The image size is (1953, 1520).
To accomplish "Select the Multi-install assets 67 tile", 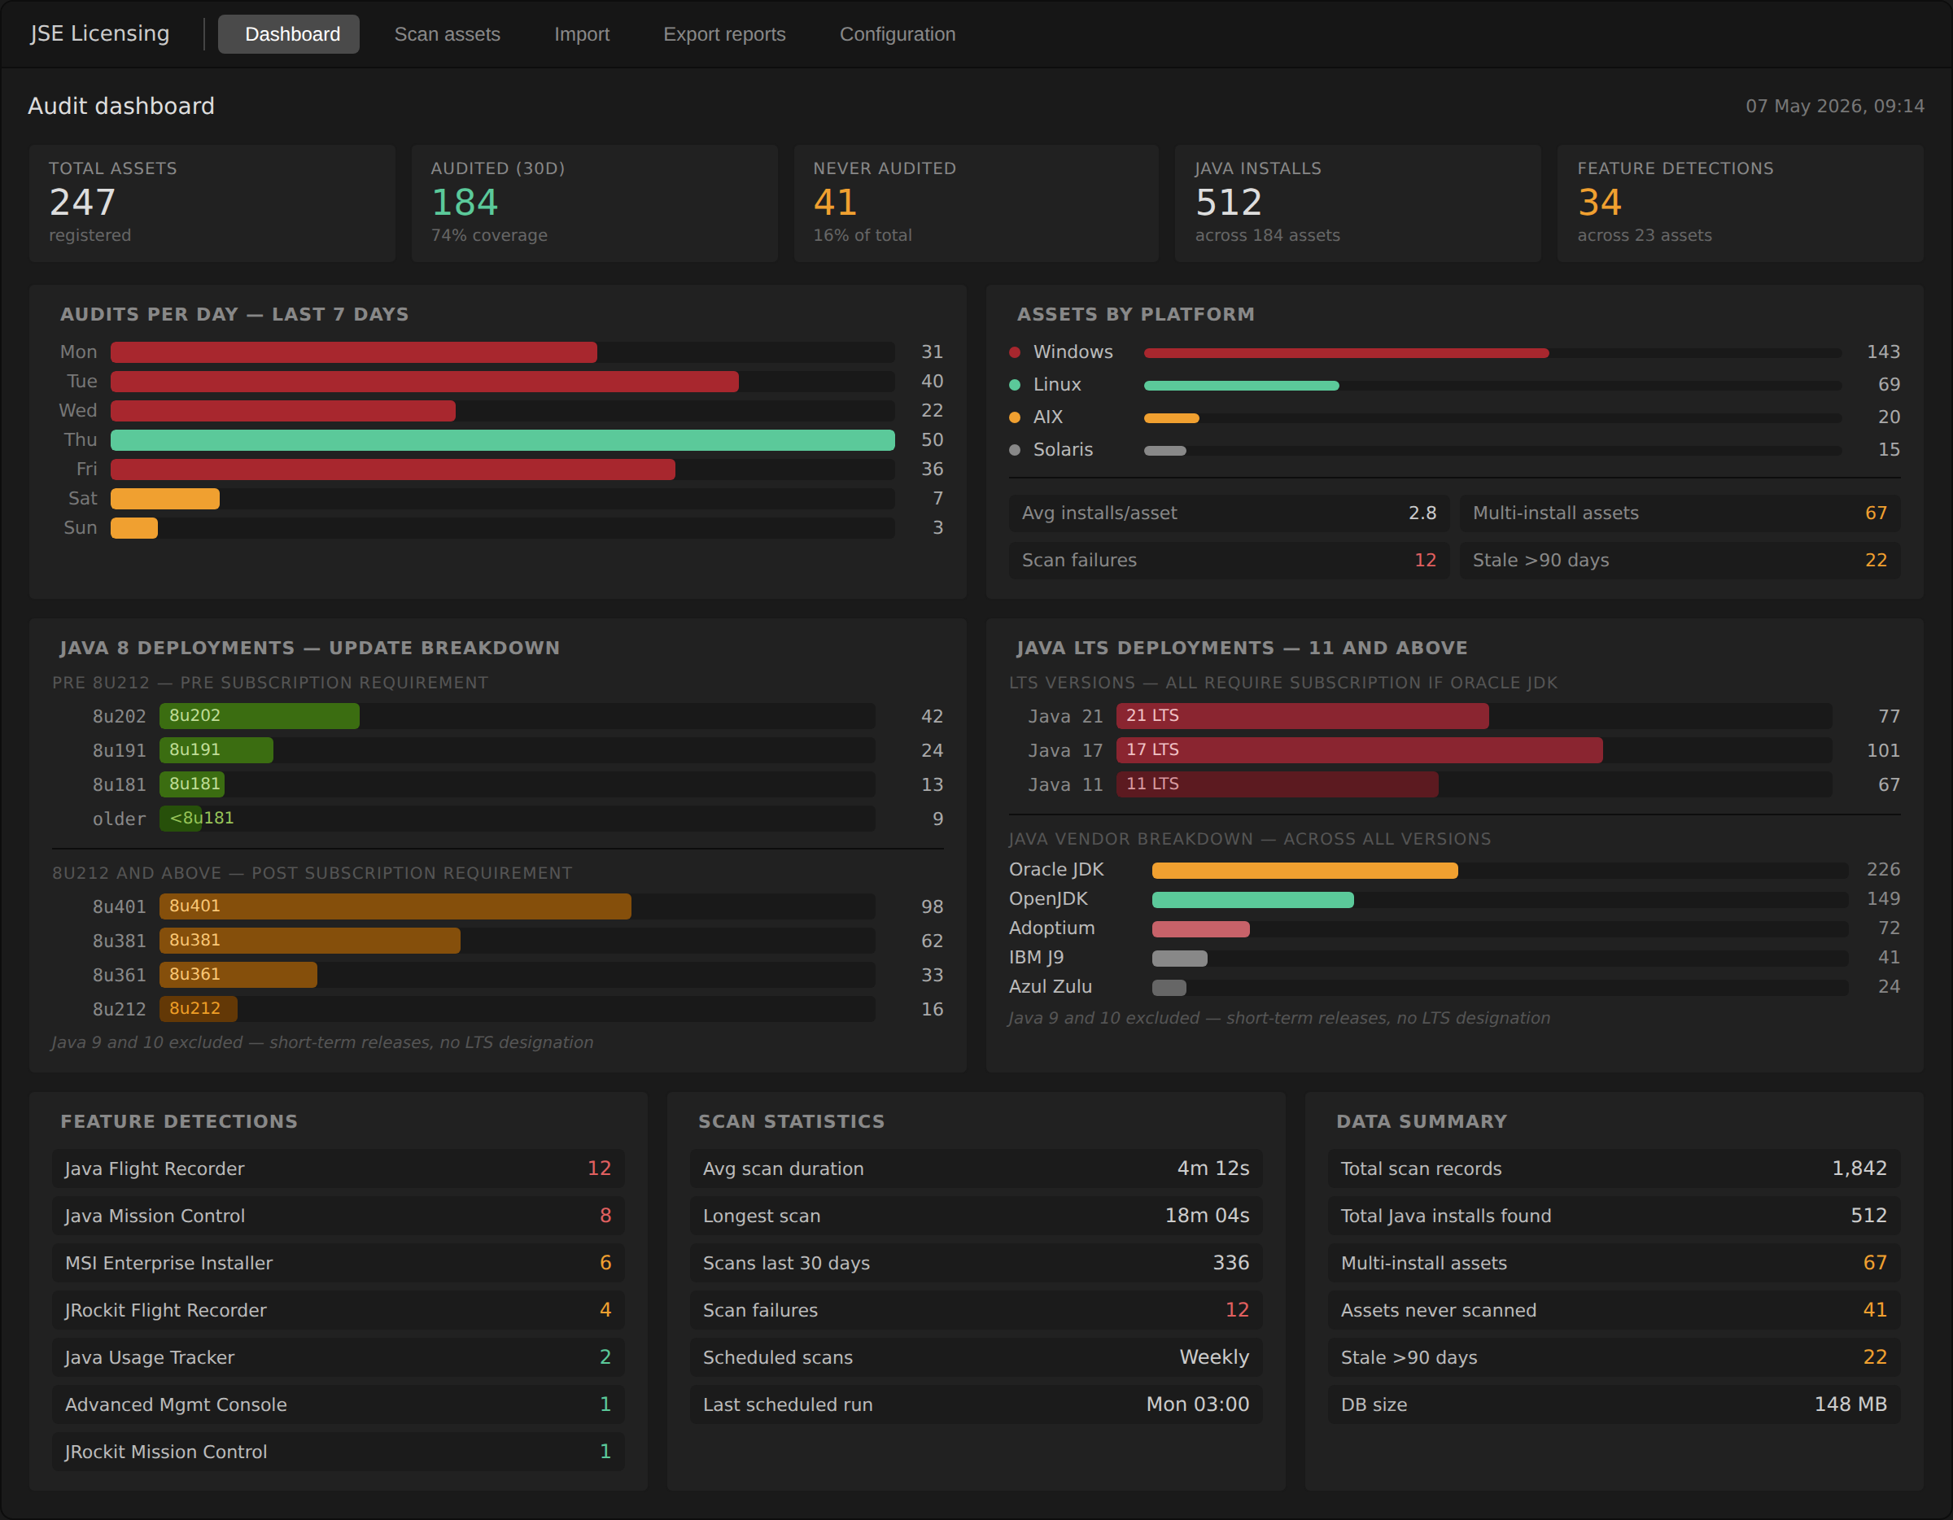I will pos(1680,513).
